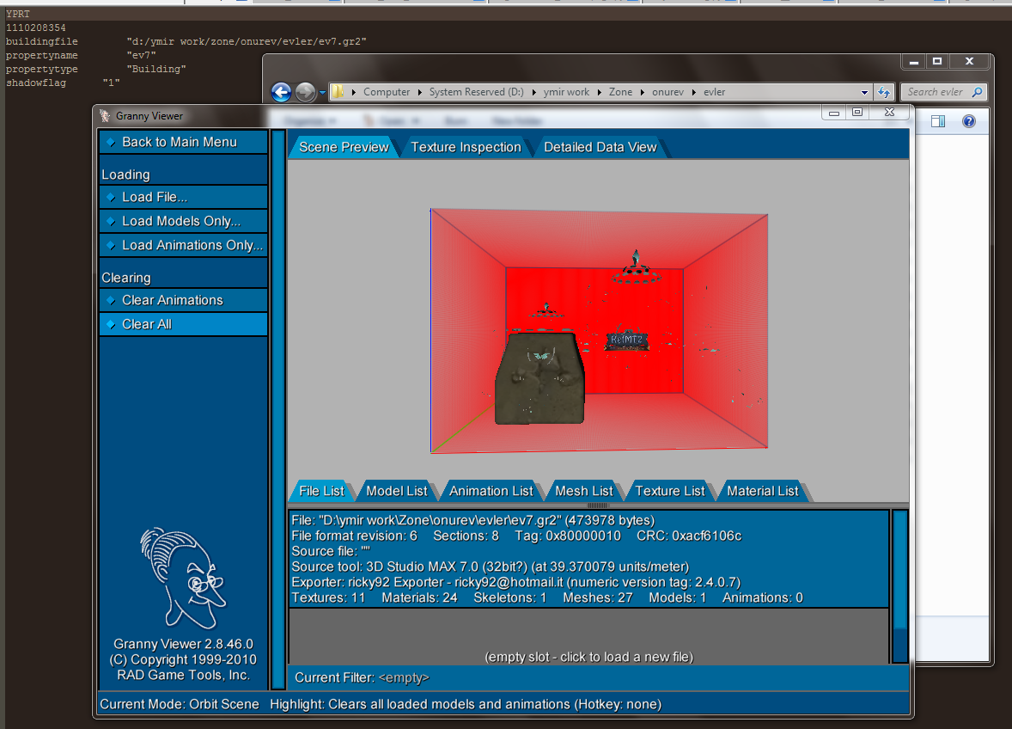Open the Texture Inspection tab
This screenshot has height=729, width=1012.
click(466, 147)
